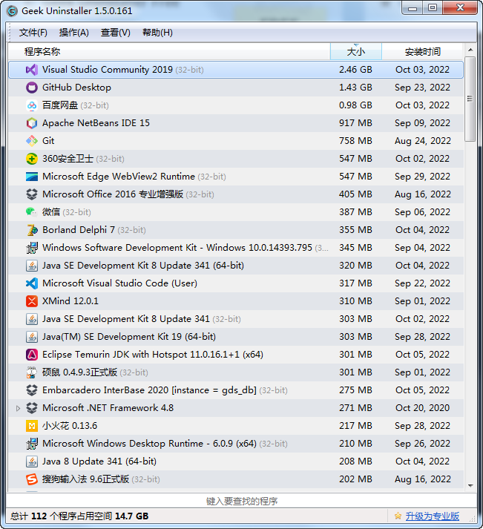Select the GitHub Desktop row name

[x=76, y=88]
